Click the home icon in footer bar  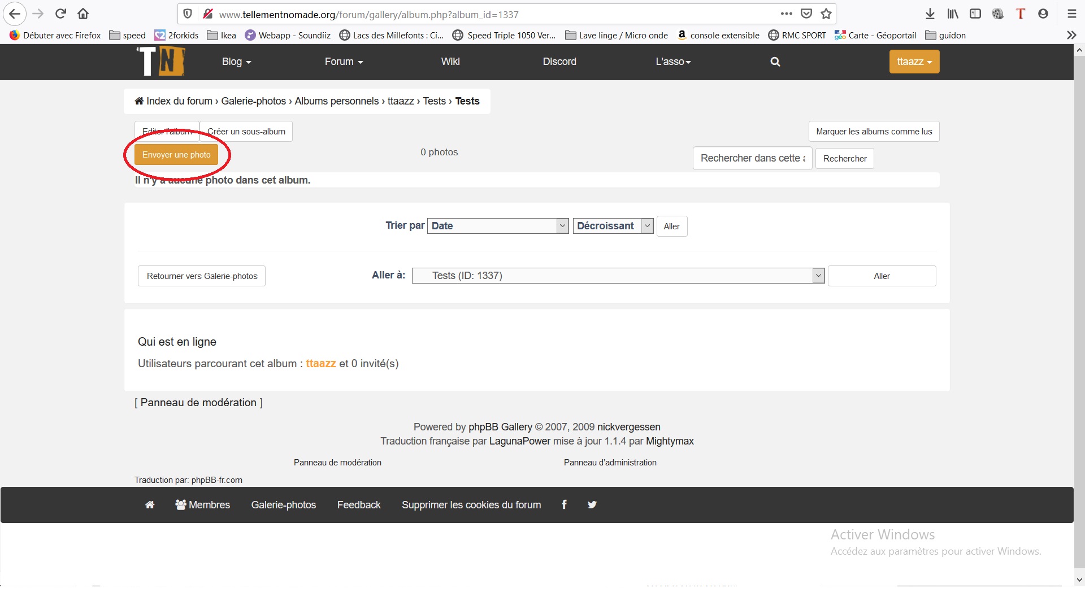coord(150,504)
